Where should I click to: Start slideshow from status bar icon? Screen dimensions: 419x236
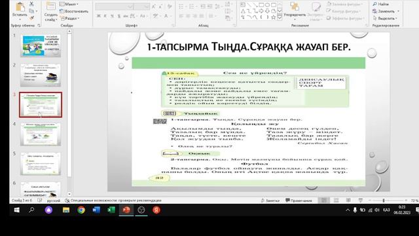point(360,200)
